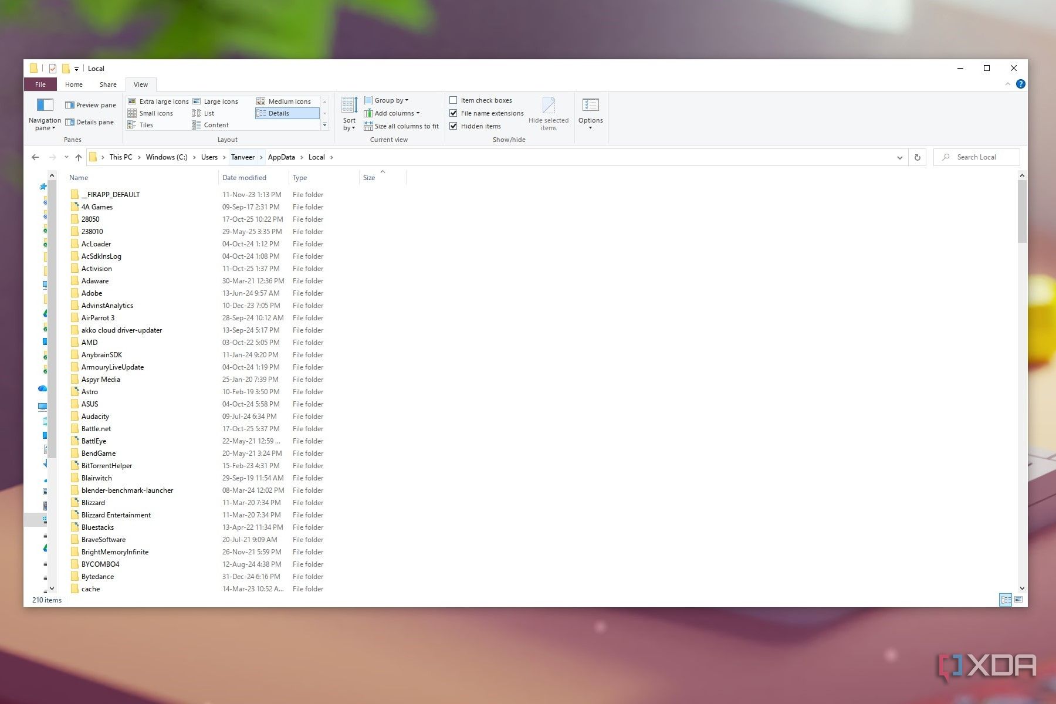Open the ribbon Help button
The height and width of the screenshot is (704, 1056).
1021,84
